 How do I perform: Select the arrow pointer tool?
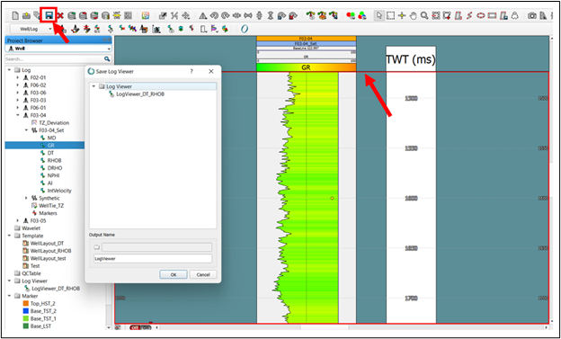click(x=379, y=15)
